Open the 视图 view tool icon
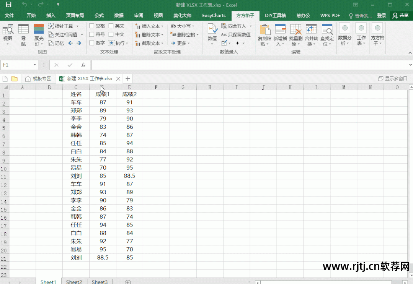The height and width of the screenshot is (284, 413). coord(8,29)
